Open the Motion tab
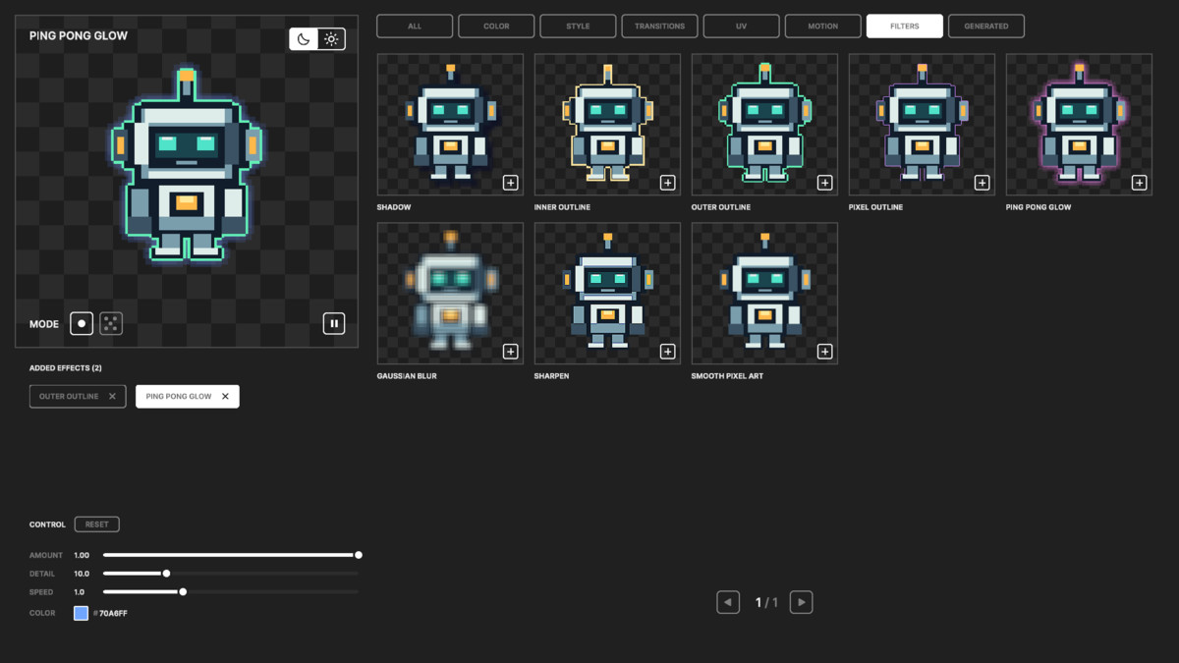Image resolution: width=1179 pixels, height=663 pixels. 822,27
